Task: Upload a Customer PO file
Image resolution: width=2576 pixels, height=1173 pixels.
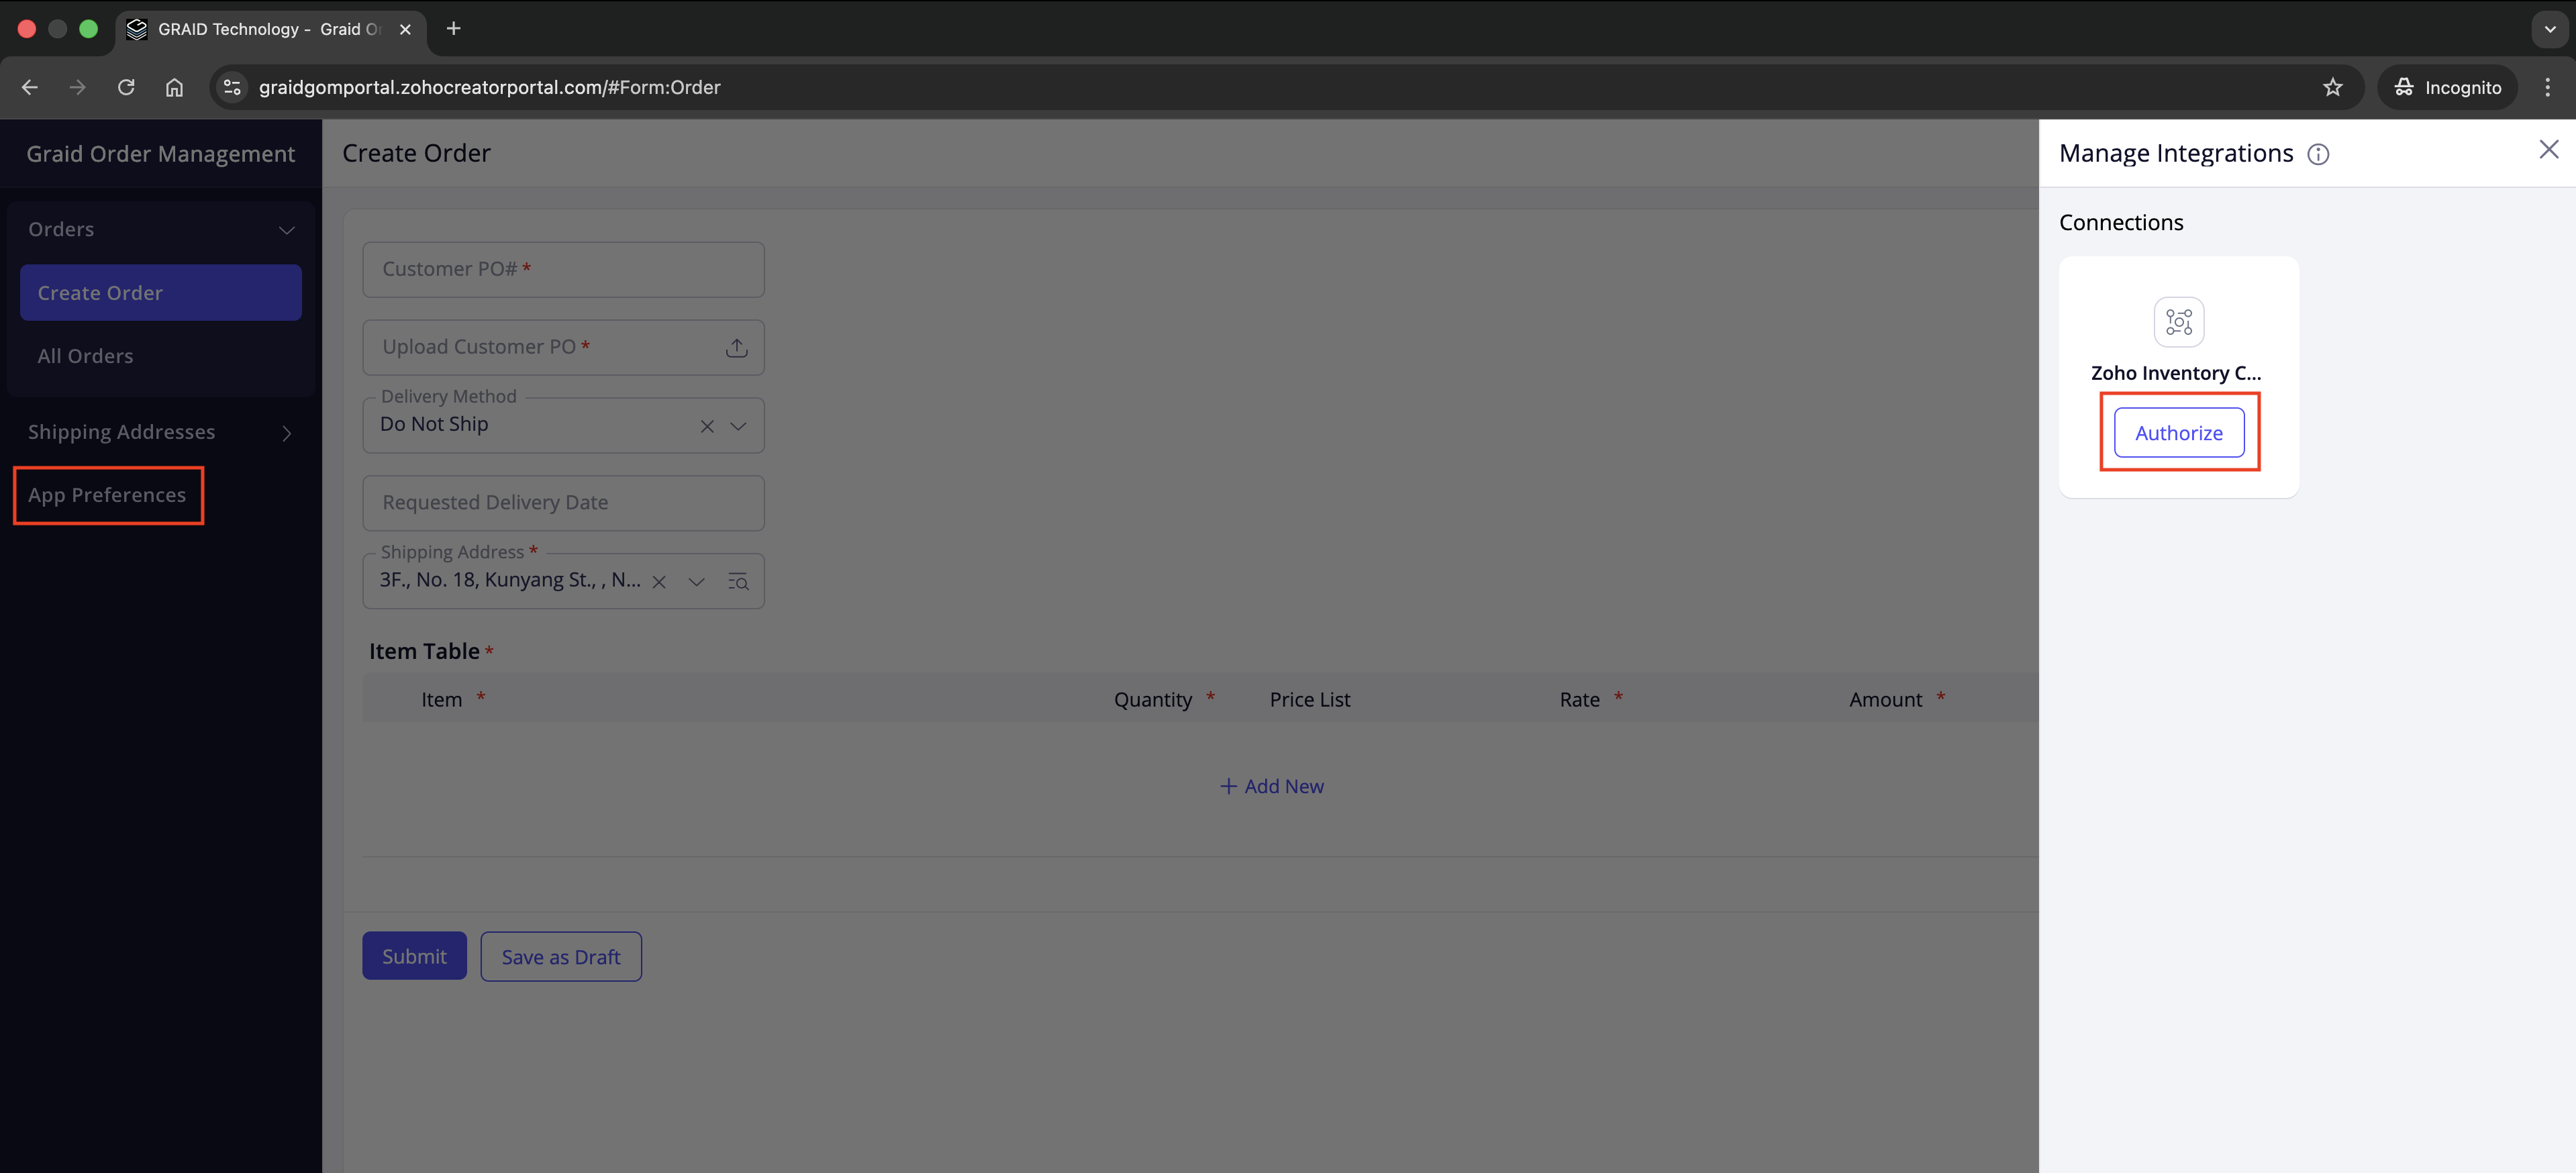Action: click(x=736, y=347)
